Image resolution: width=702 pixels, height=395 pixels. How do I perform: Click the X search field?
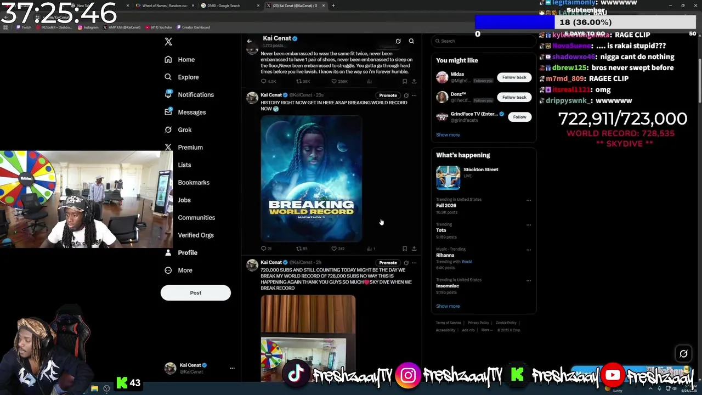click(x=484, y=41)
